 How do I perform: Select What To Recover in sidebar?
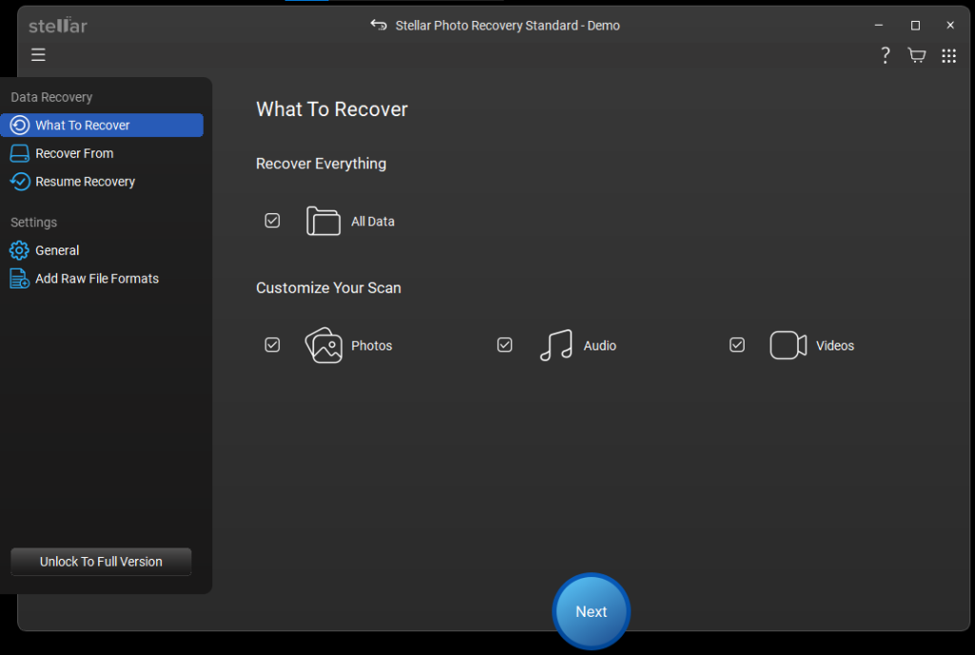[x=102, y=125]
